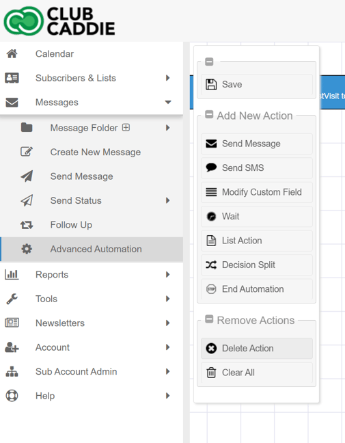Click the Send Message action button
Image resolution: width=345 pixels, height=443 pixels.
pyautogui.click(x=257, y=144)
